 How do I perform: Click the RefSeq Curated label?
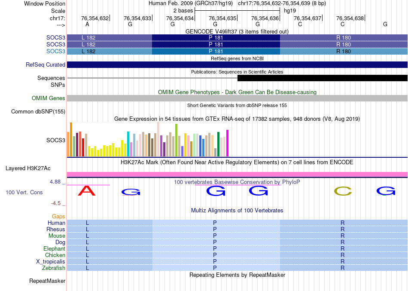click(46, 64)
